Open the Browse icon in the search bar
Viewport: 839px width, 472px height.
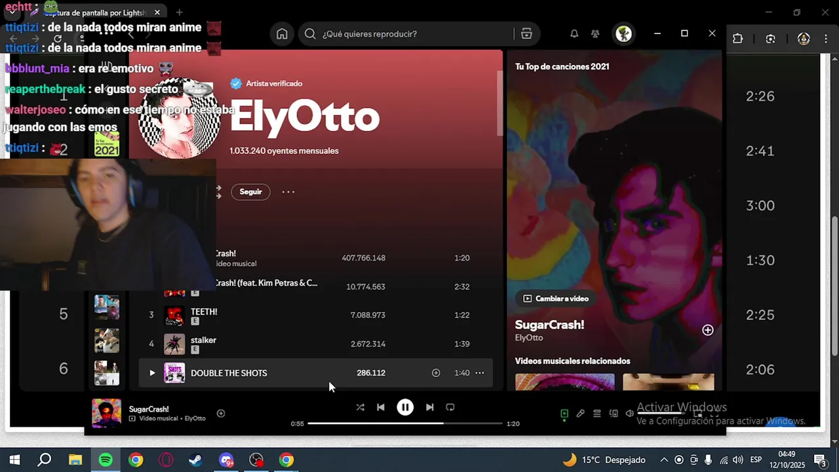coord(526,34)
